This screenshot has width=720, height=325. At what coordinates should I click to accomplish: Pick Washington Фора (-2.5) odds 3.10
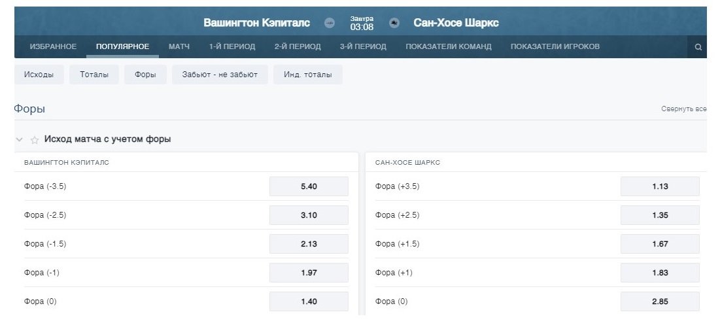point(309,215)
